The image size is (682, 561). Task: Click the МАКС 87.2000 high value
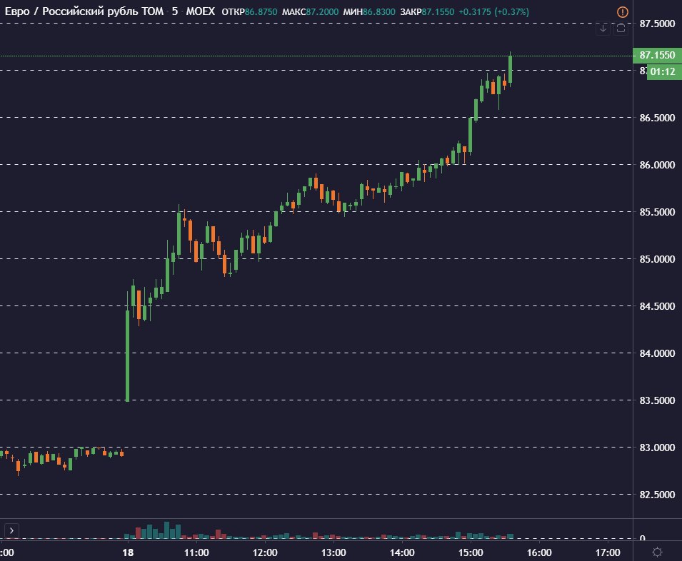tap(310, 11)
